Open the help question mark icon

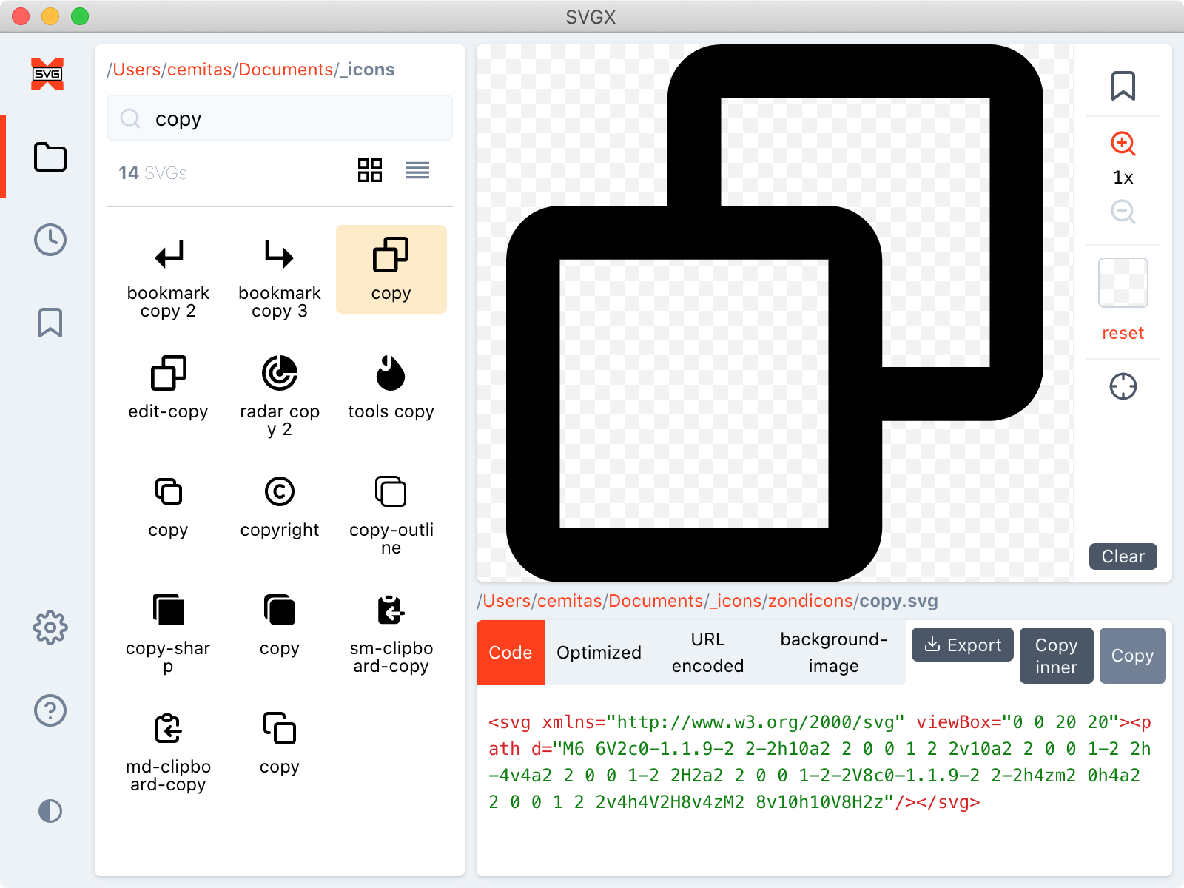[x=50, y=710]
